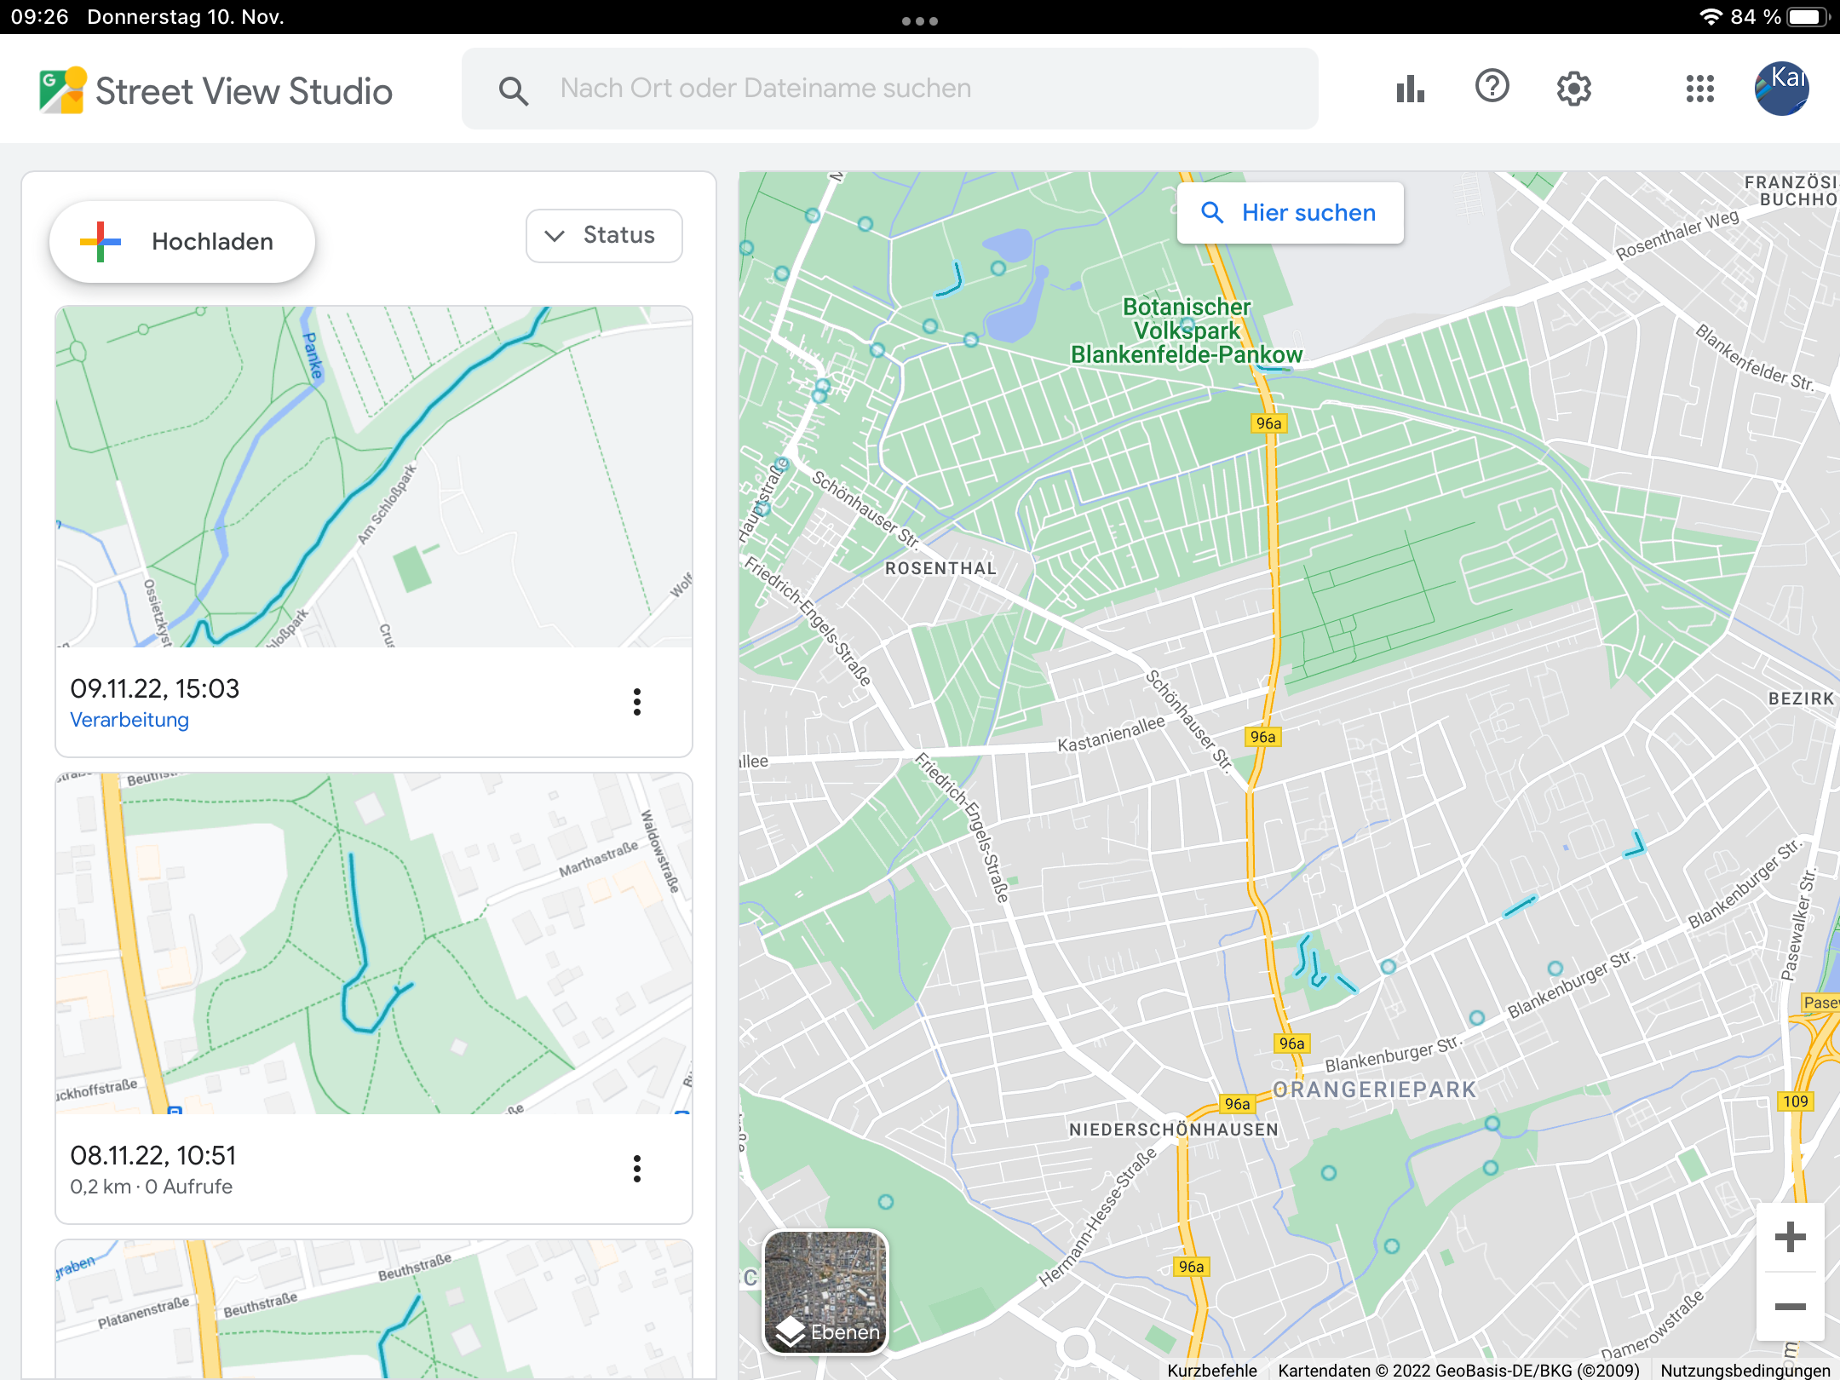The width and height of the screenshot is (1840, 1380).
Task: Tap the battery status icon
Action: [1808, 17]
